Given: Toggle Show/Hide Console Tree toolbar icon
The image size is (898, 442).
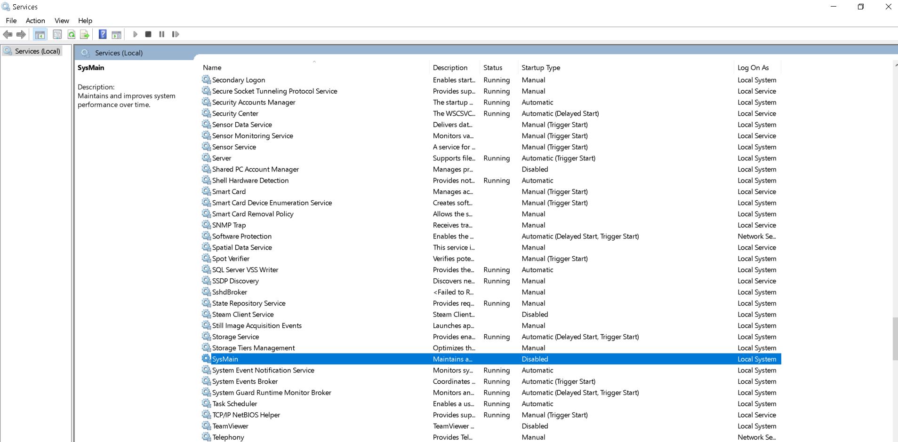Looking at the screenshot, I should coord(40,34).
